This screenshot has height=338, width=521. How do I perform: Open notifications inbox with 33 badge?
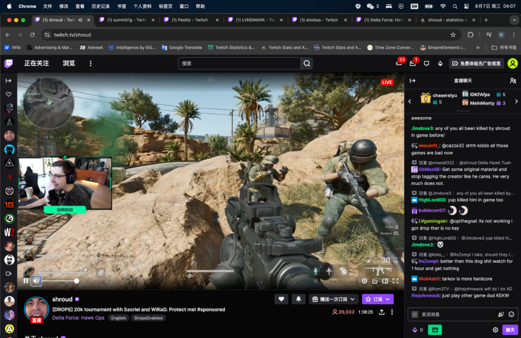[x=399, y=63]
